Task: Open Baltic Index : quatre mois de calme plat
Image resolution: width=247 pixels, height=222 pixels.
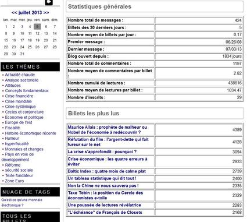Action: (x=106, y=171)
